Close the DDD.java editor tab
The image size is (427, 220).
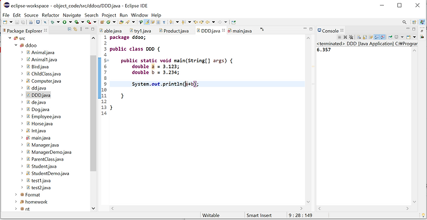point(223,31)
